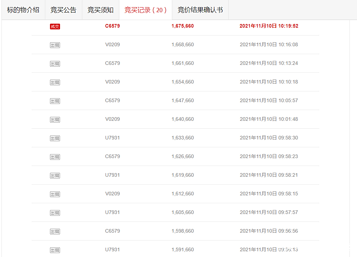Select timestamp 2021年11月10日 09:58:30
Viewport: 357px width, 257px height.
click(x=269, y=138)
